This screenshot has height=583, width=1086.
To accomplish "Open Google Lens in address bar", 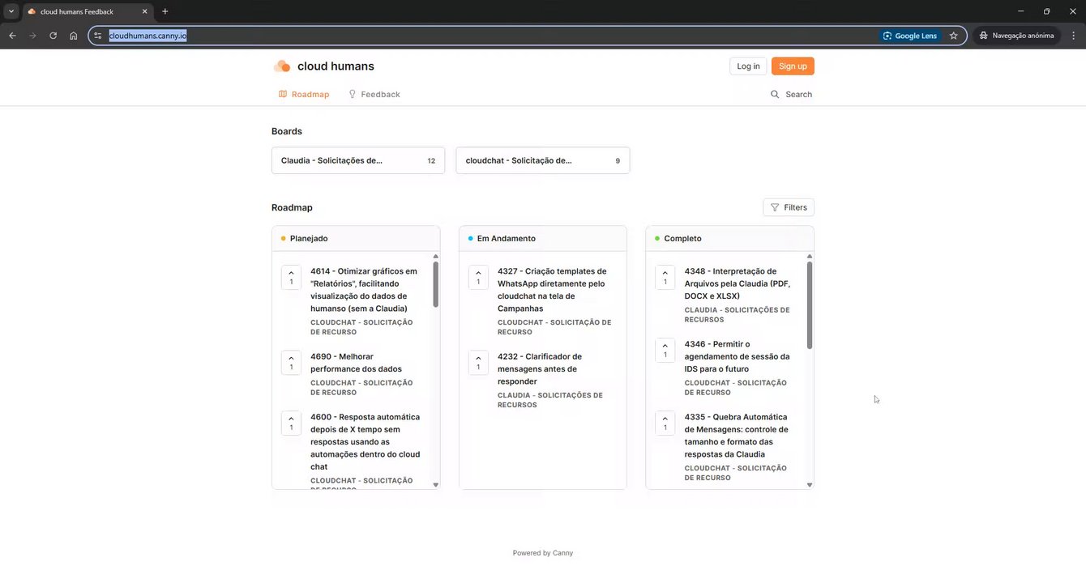I will coord(910,36).
